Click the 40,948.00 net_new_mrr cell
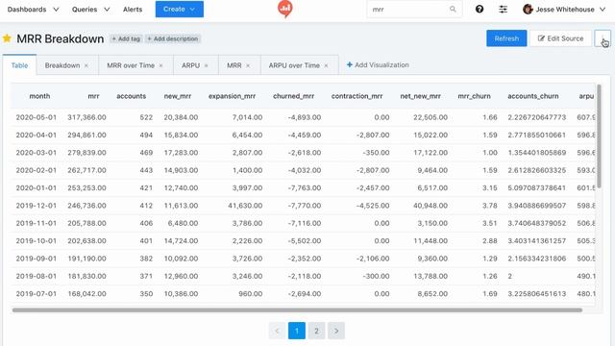The image size is (615, 346). click(x=430, y=206)
